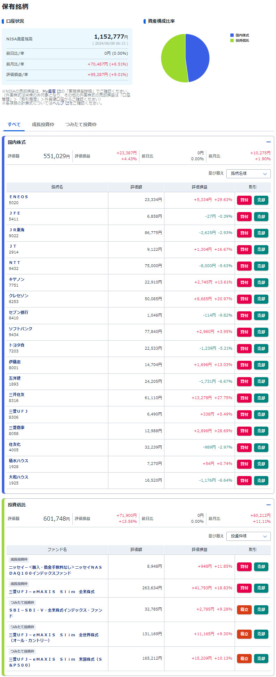Click 積立 for SBI・V・全米株式 fund
Viewport: 276px width, 677px height.
pyautogui.click(x=244, y=609)
